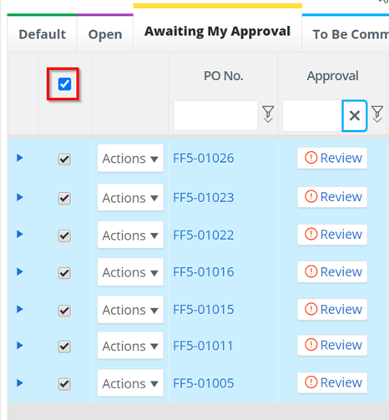Expand the row arrow for FF5-01023
Image resolution: width=389 pixels, height=420 pixels.
point(19,197)
